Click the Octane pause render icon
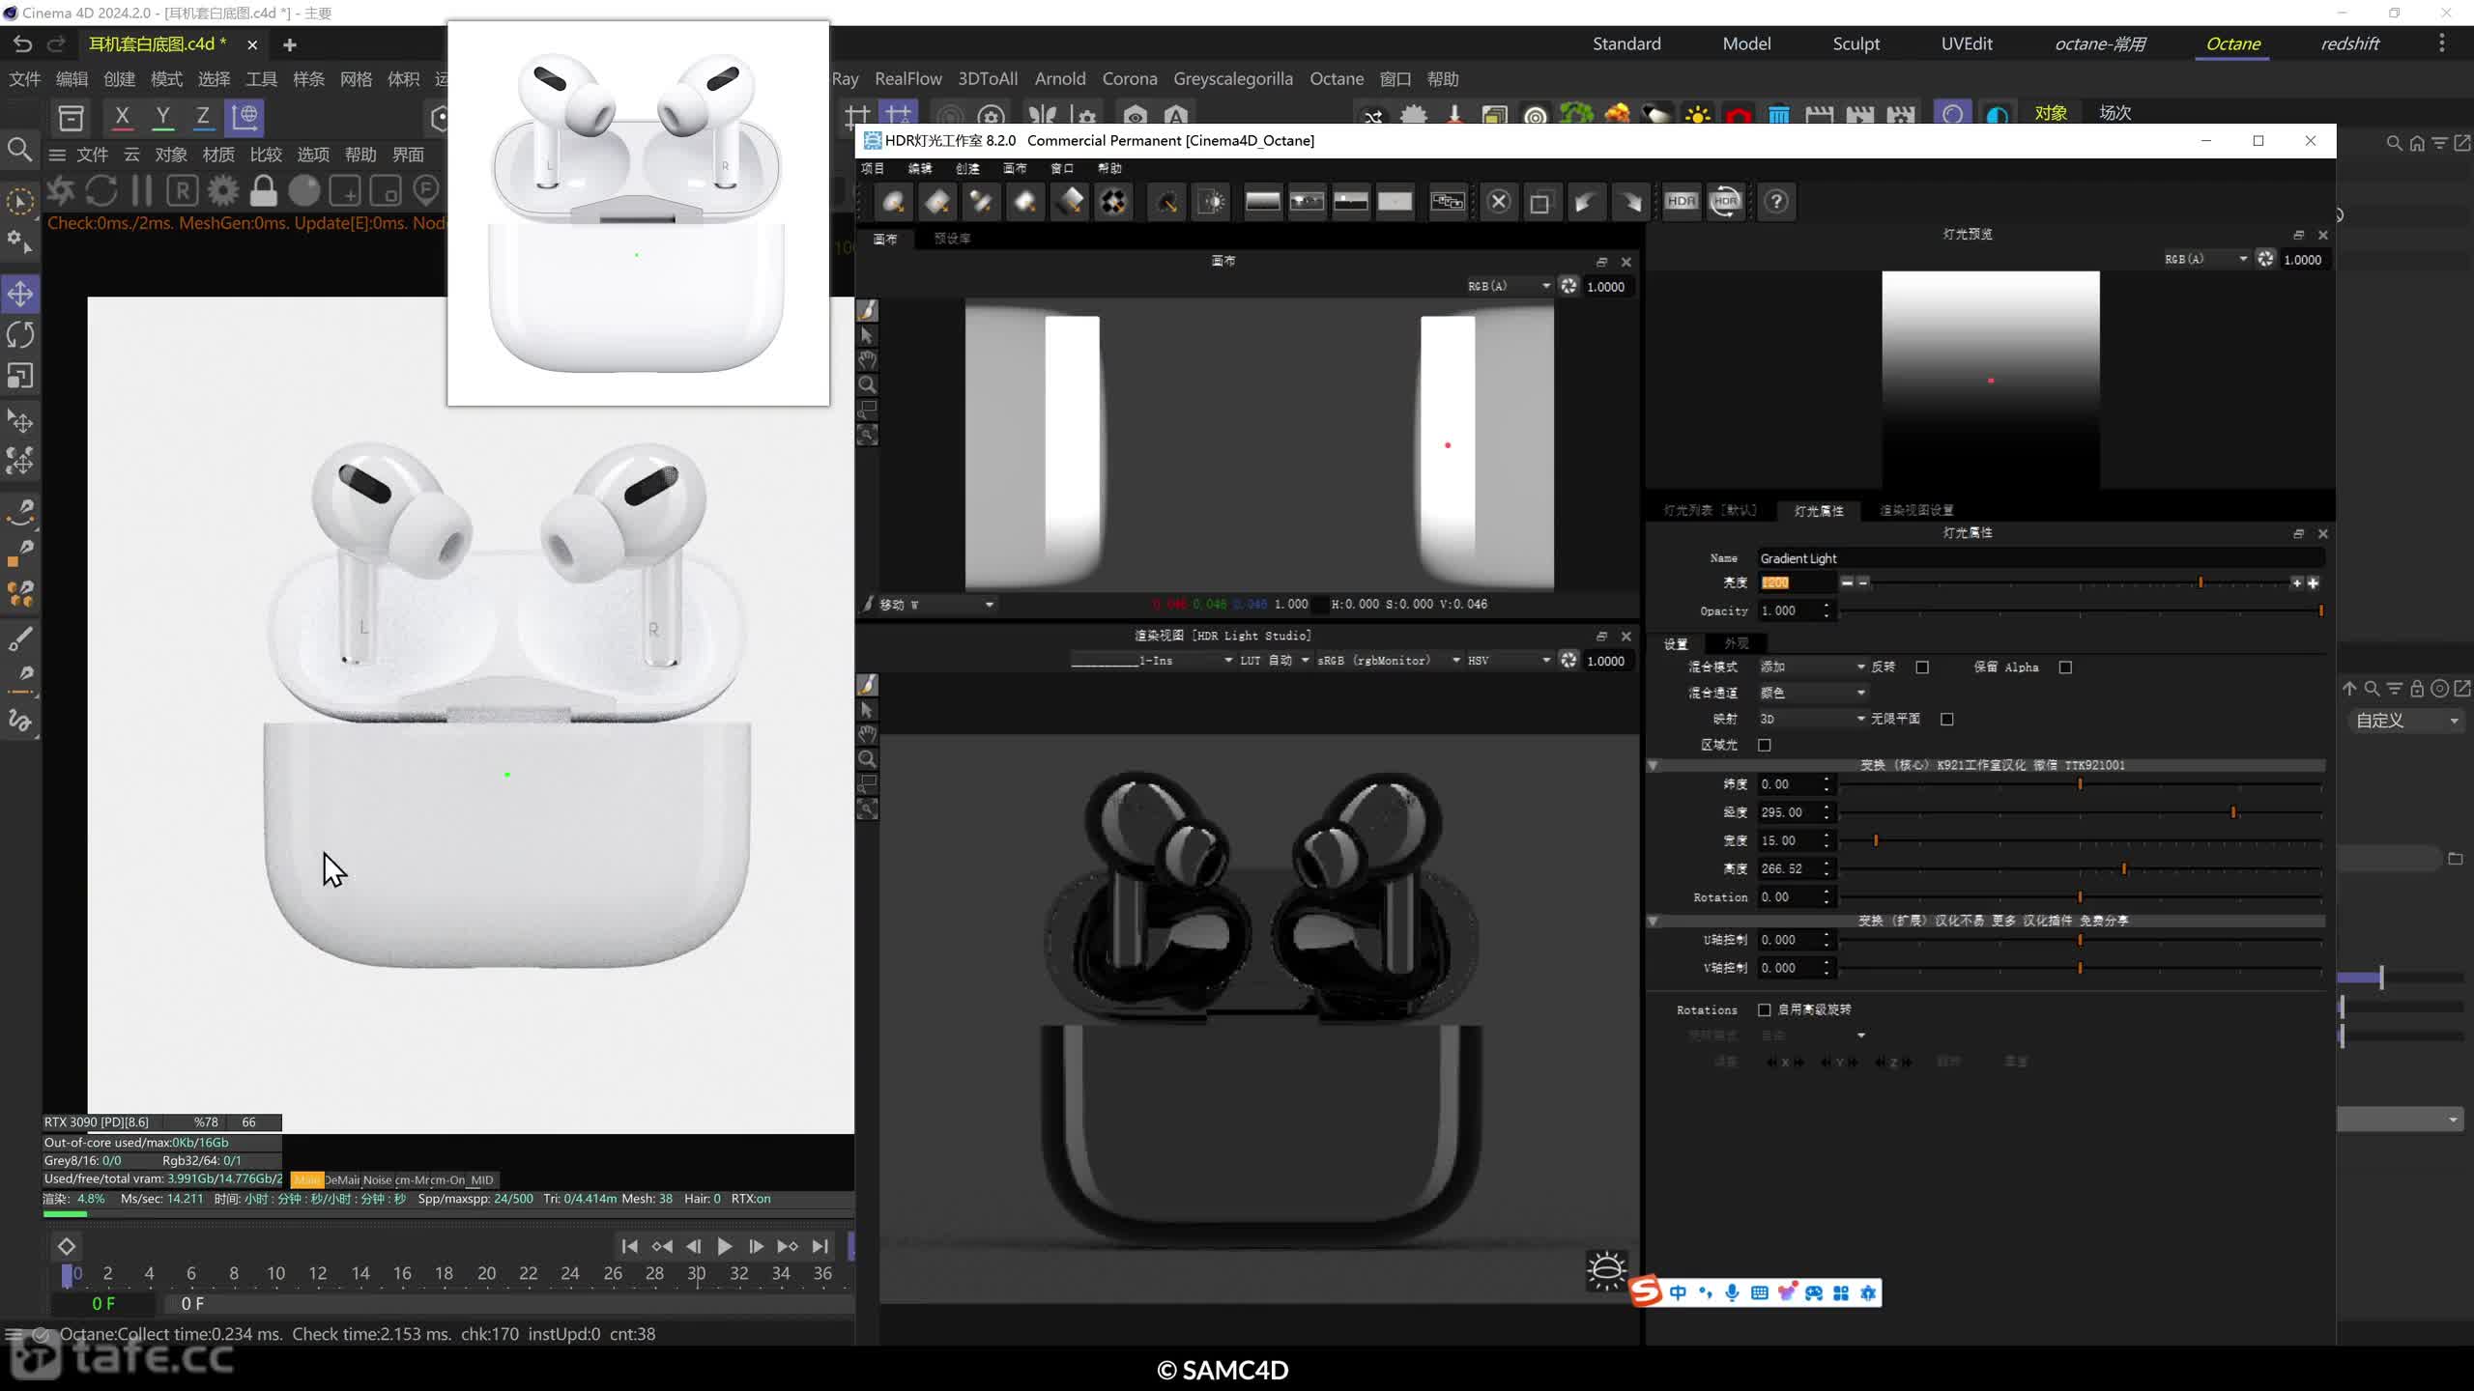Screen dimensions: 2474x1391 (x=142, y=190)
